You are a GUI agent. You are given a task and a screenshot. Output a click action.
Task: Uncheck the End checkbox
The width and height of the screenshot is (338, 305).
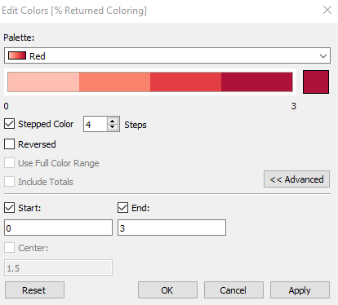pos(122,208)
